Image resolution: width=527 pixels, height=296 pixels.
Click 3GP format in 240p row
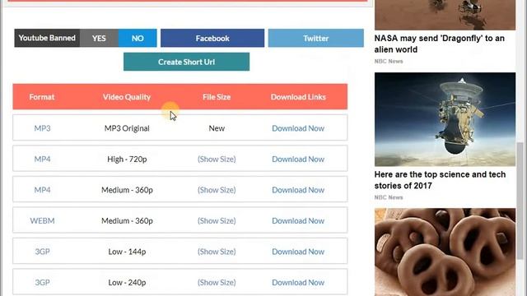click(x=42, y=283)
